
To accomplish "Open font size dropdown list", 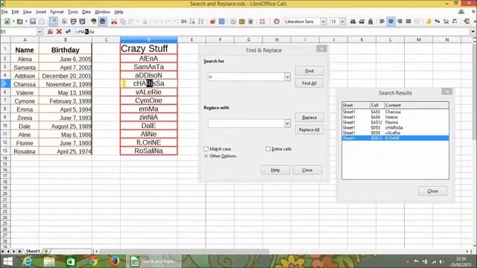I will [x=343, y=22].
